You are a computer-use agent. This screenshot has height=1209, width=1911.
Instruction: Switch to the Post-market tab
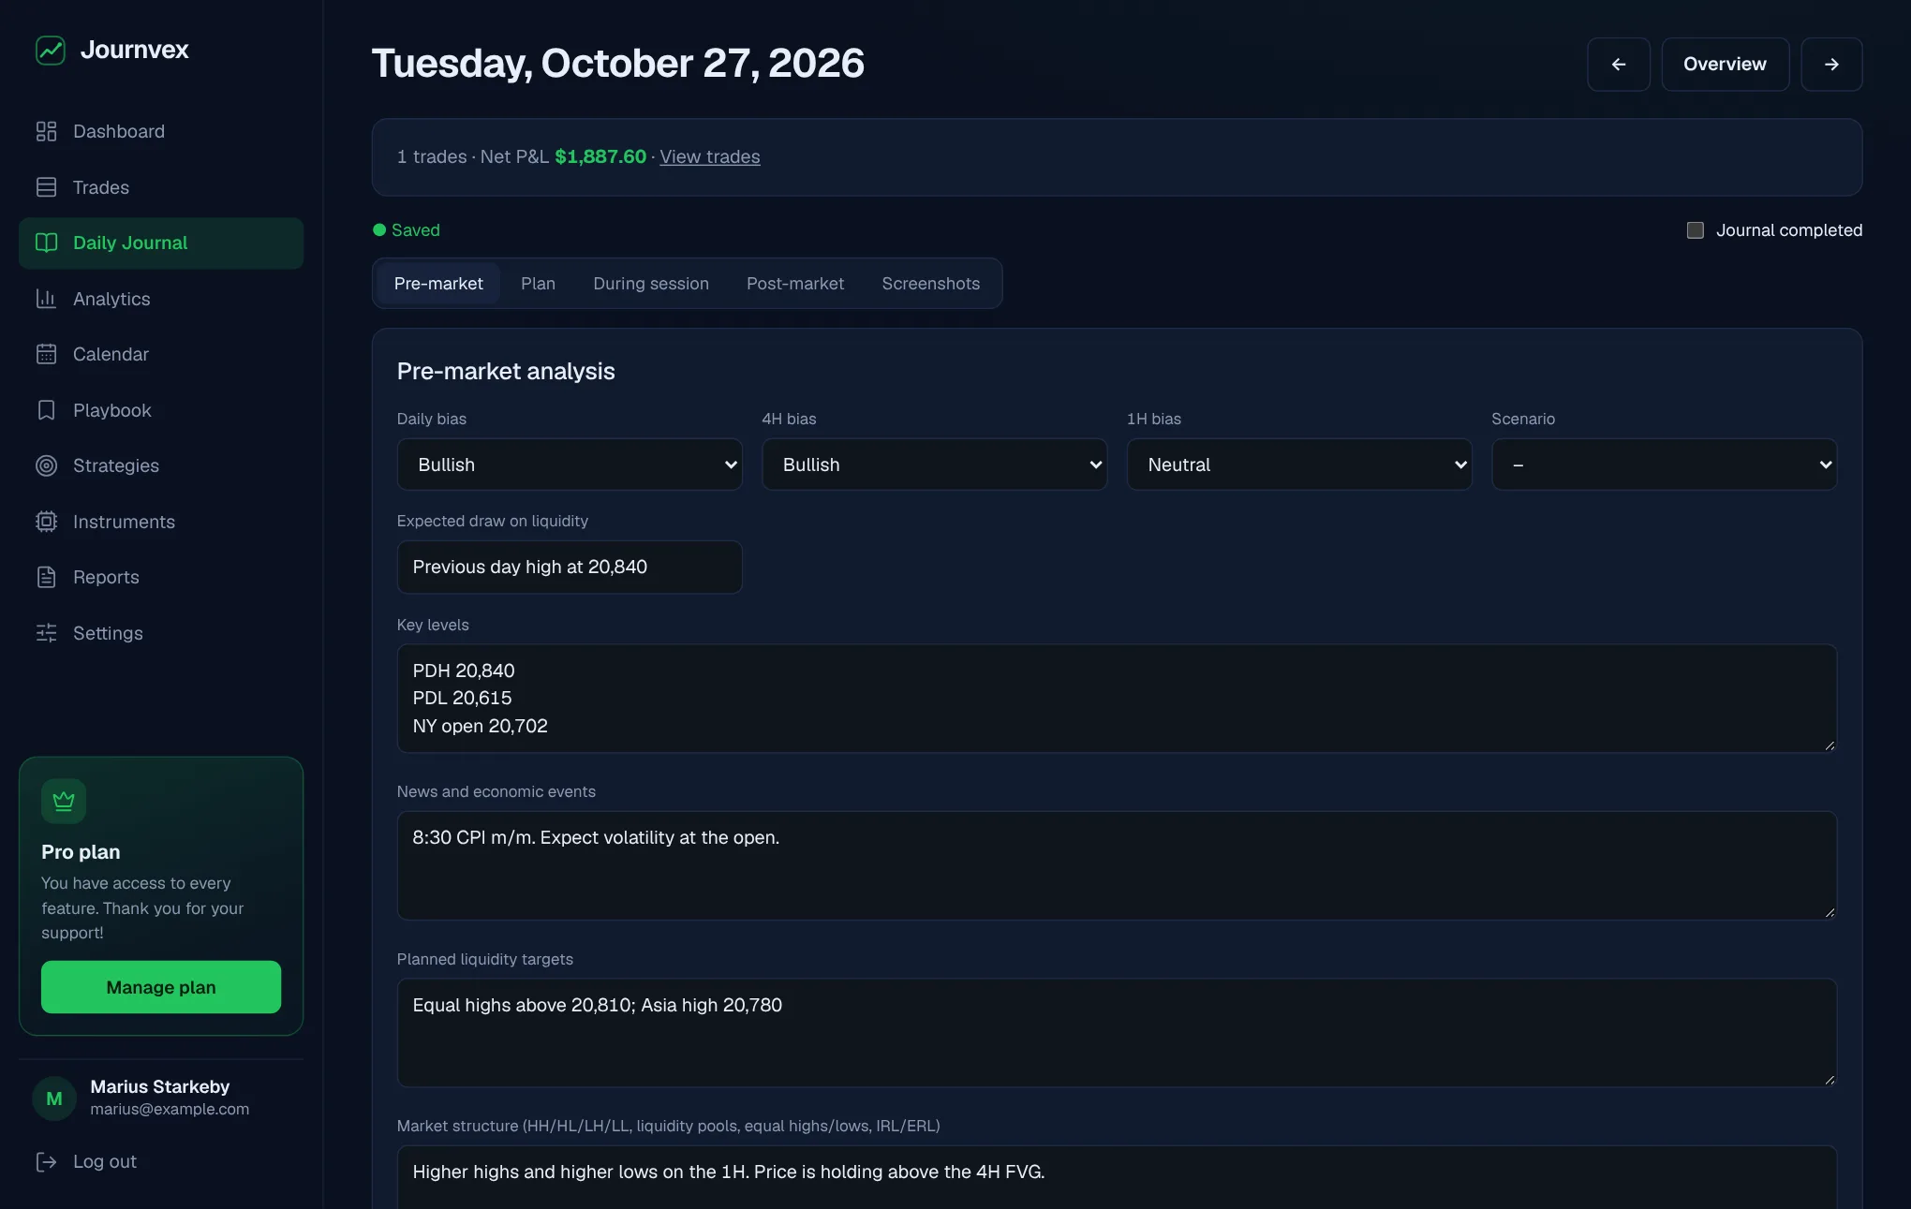click(795, 284)
